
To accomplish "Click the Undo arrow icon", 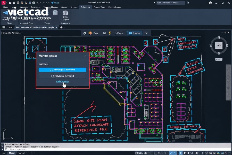I will tap(38, 3).
